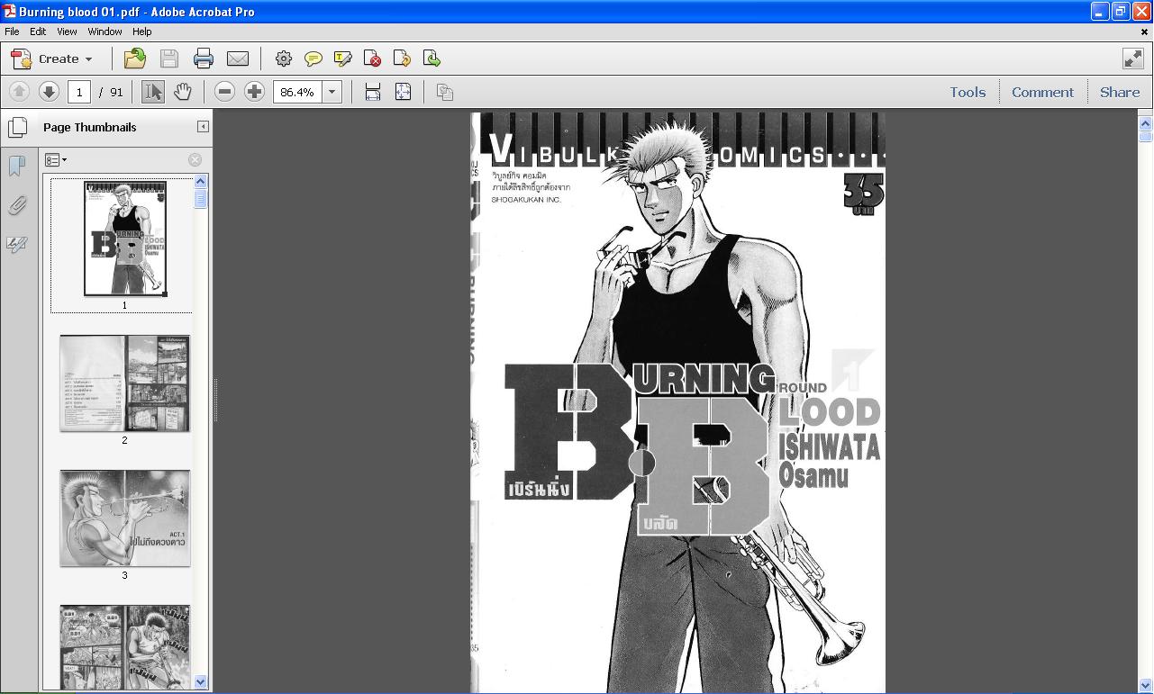This screenshot has height=694, width=1154.
Task: Click the Delete pages icon
Action: click(x=372, y=59)
